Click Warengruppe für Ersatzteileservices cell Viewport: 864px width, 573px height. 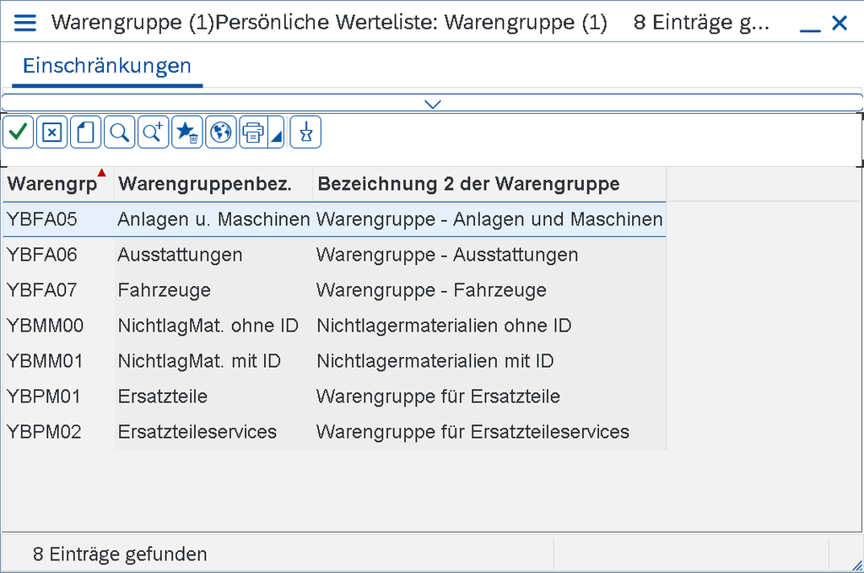pos(489,432)
